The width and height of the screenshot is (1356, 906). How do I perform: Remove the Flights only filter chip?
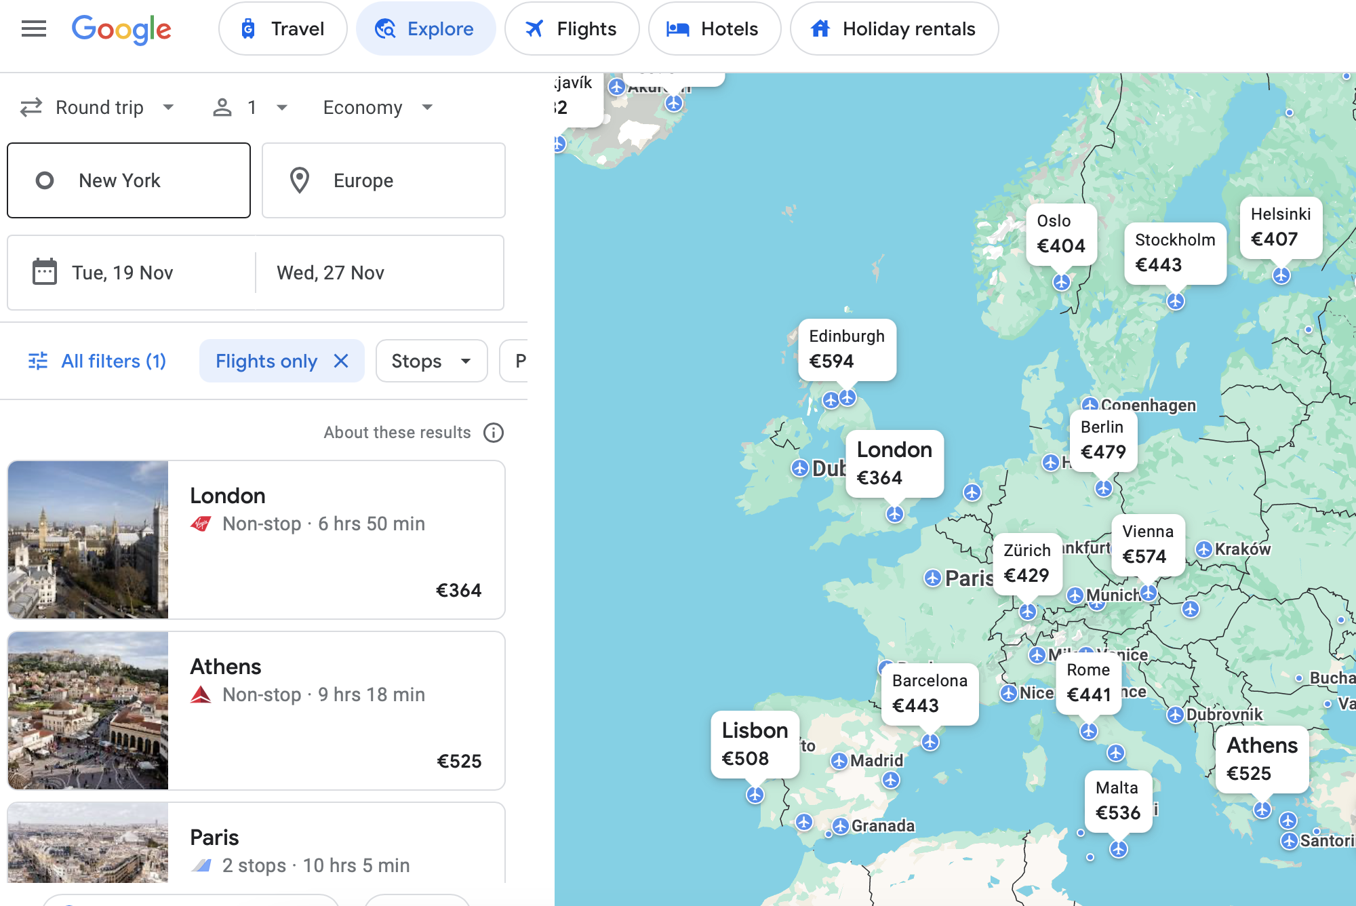click(x=342, y=361)
